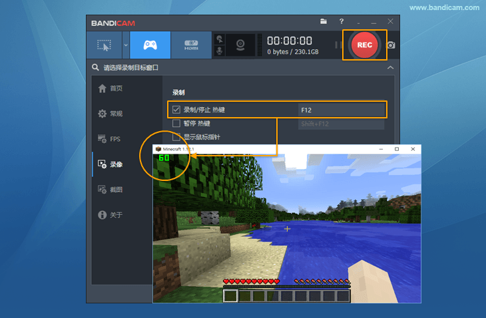Open the 关于 about tab
Viewport: 486px width, 318px height.
(x=111, y=215)
